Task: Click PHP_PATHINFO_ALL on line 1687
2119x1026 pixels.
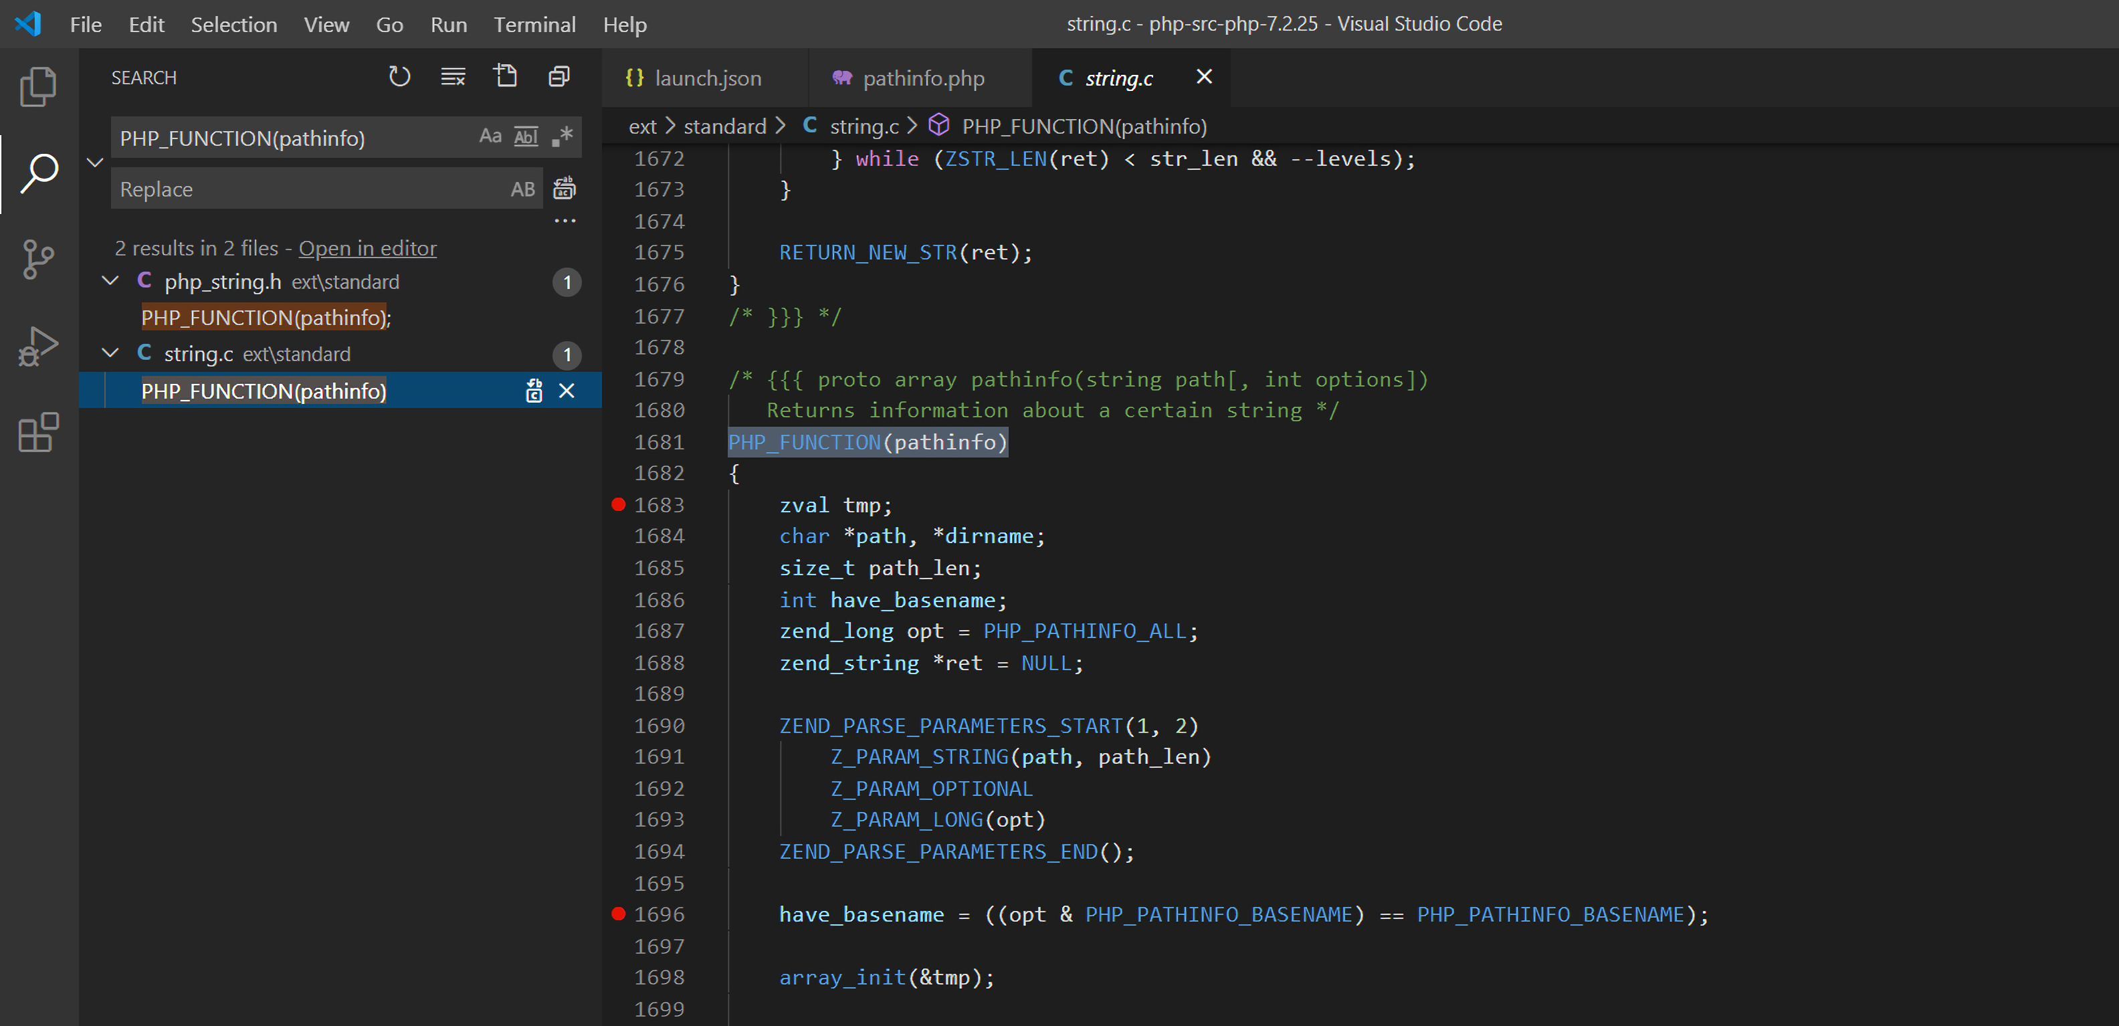Action: pyautogui.click(x=1084, y=630)
